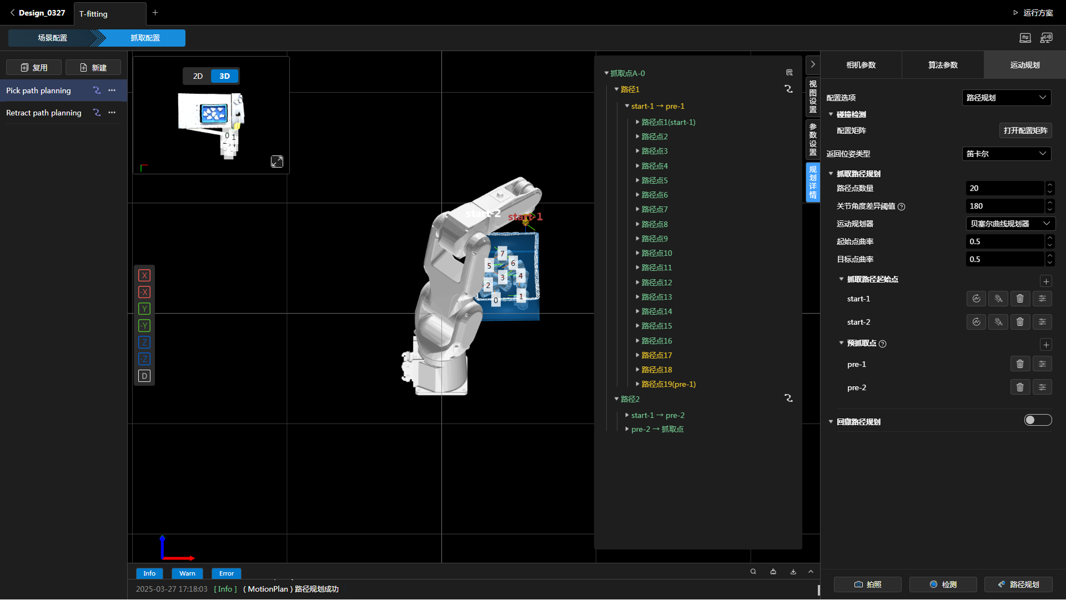The height and width of the screenshot is (600, 1066).
Task: Click the expand icon in the preview thumbnail
Action: pyautogui.click(x=276, y=162)
